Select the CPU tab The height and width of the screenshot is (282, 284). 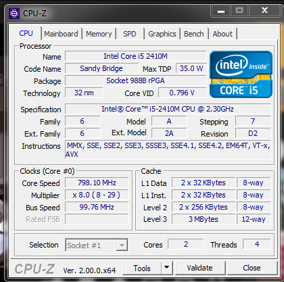coord(26,33)
